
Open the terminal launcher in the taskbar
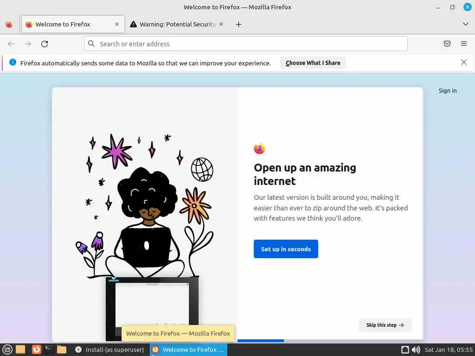(48, 350)
